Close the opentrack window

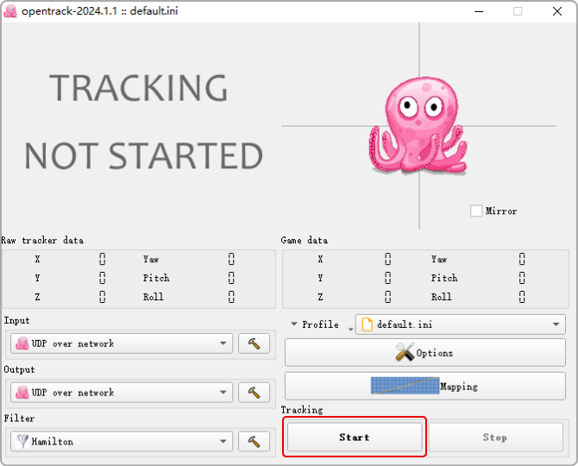[556, 11]
